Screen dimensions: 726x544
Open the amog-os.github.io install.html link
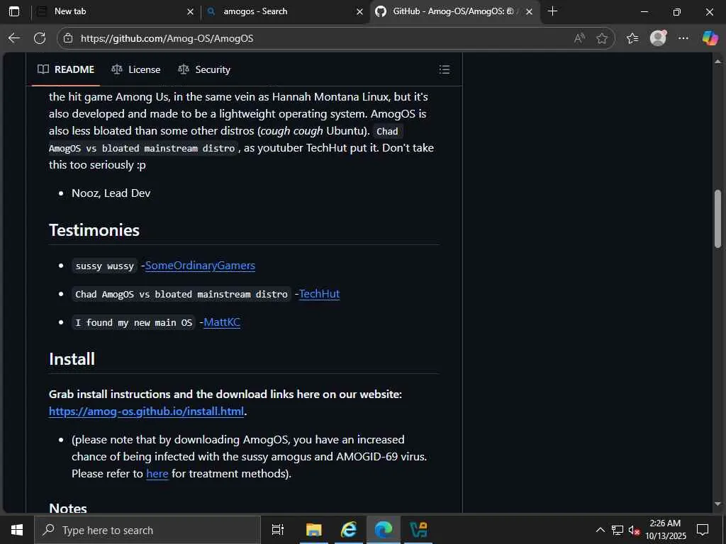[146, 412]
